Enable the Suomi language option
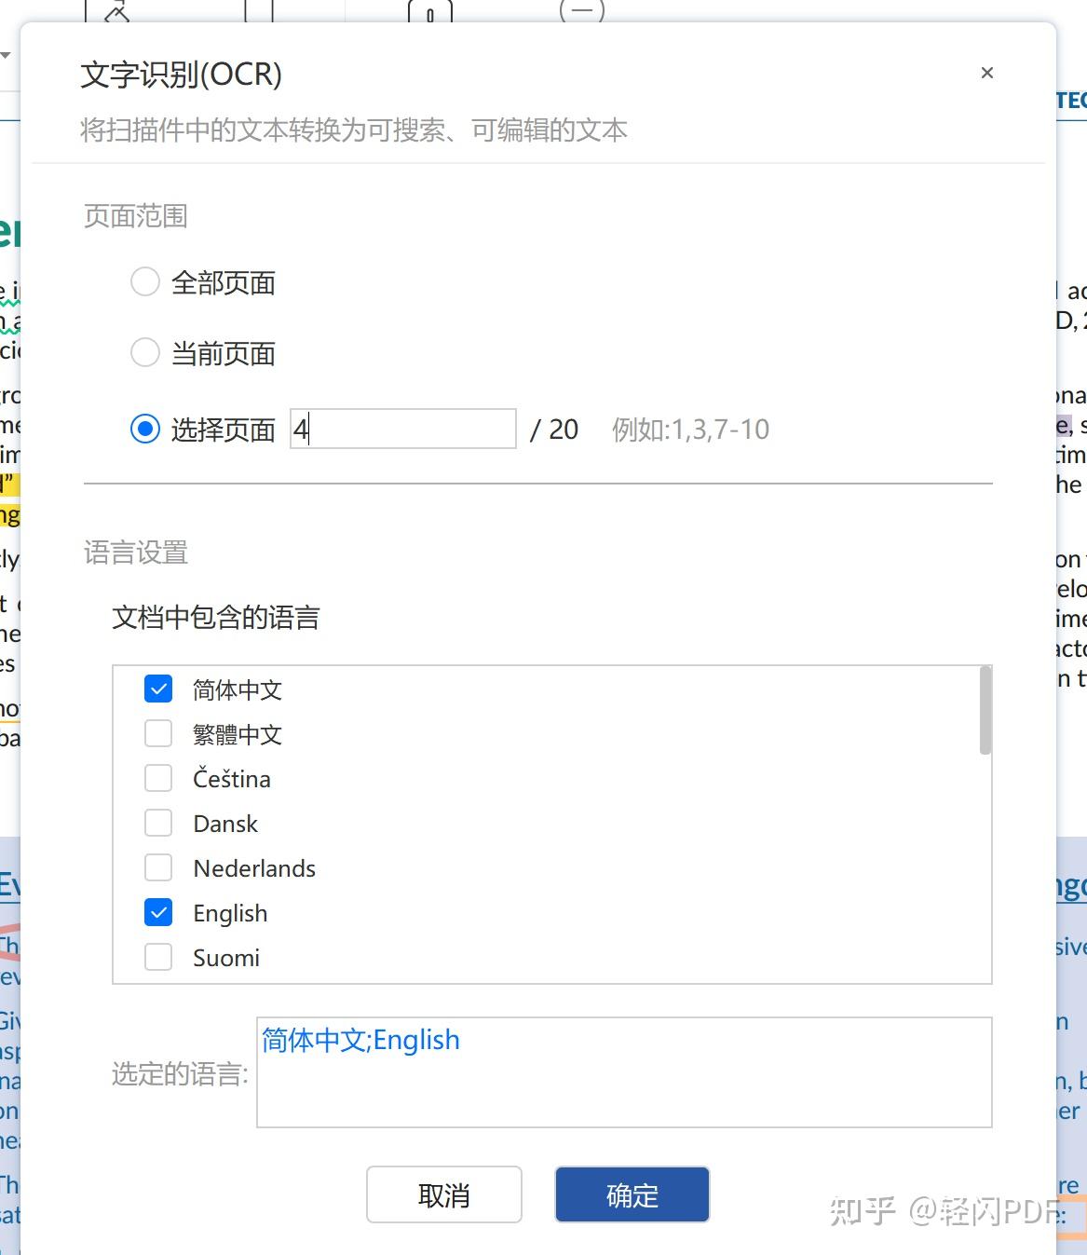 [157, 957]
